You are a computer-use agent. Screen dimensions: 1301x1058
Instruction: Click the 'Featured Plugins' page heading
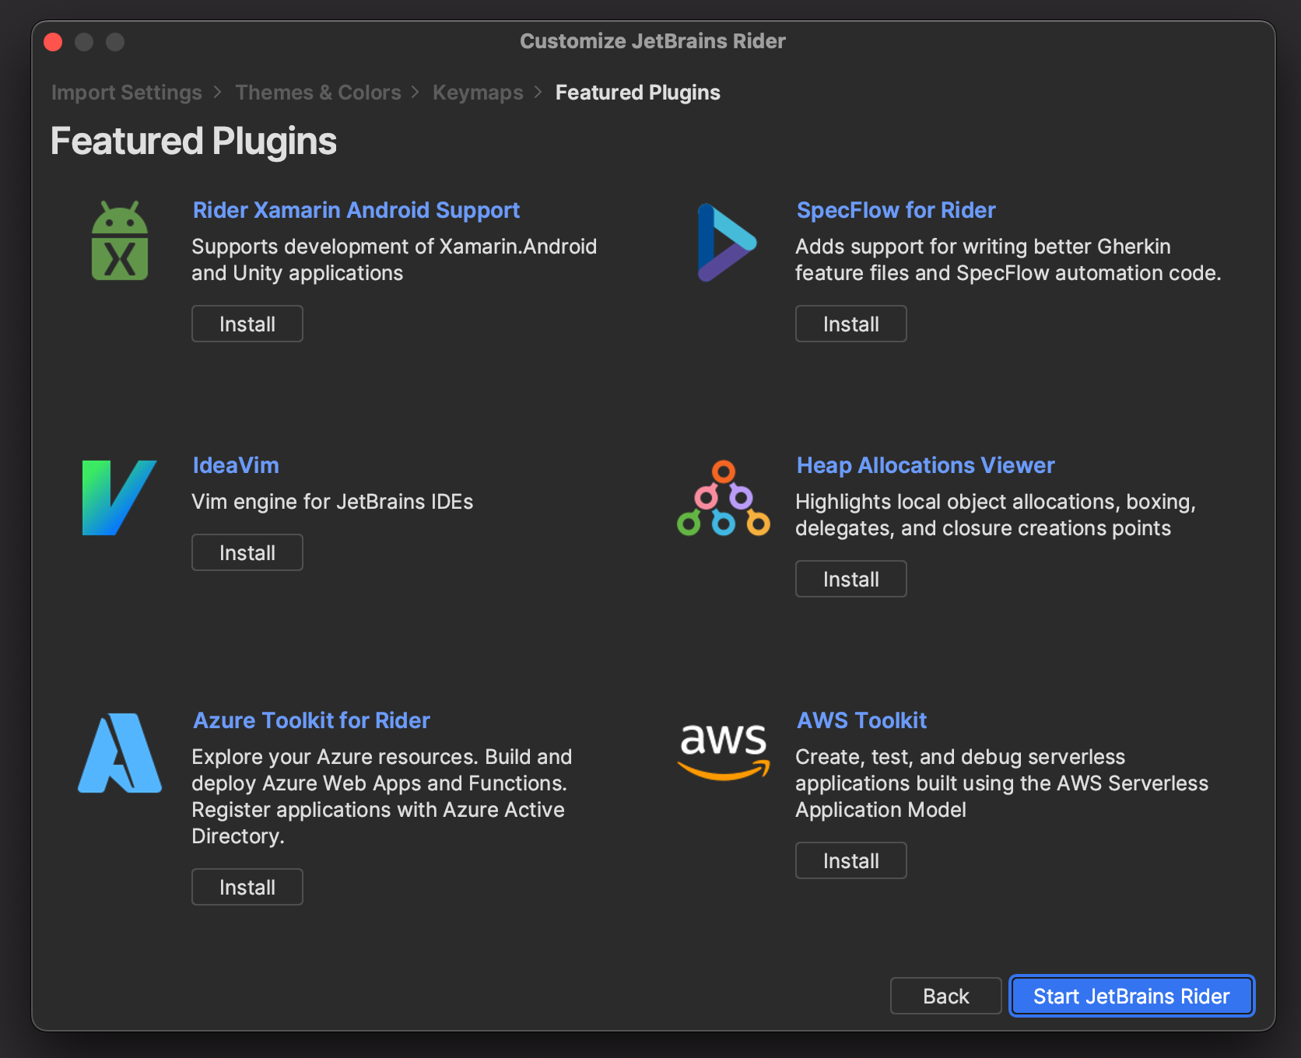[x=194, y=142]
